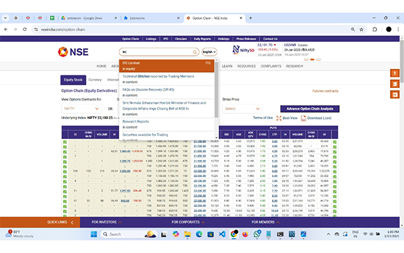Open the browser profile avatar
Screen dimensions: 404x253
[x=389, y=30]
